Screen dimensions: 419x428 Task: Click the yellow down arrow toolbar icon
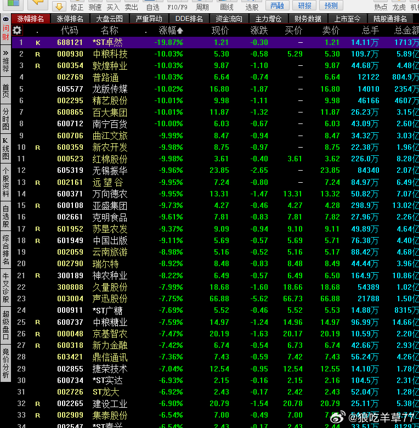(58, 5)
